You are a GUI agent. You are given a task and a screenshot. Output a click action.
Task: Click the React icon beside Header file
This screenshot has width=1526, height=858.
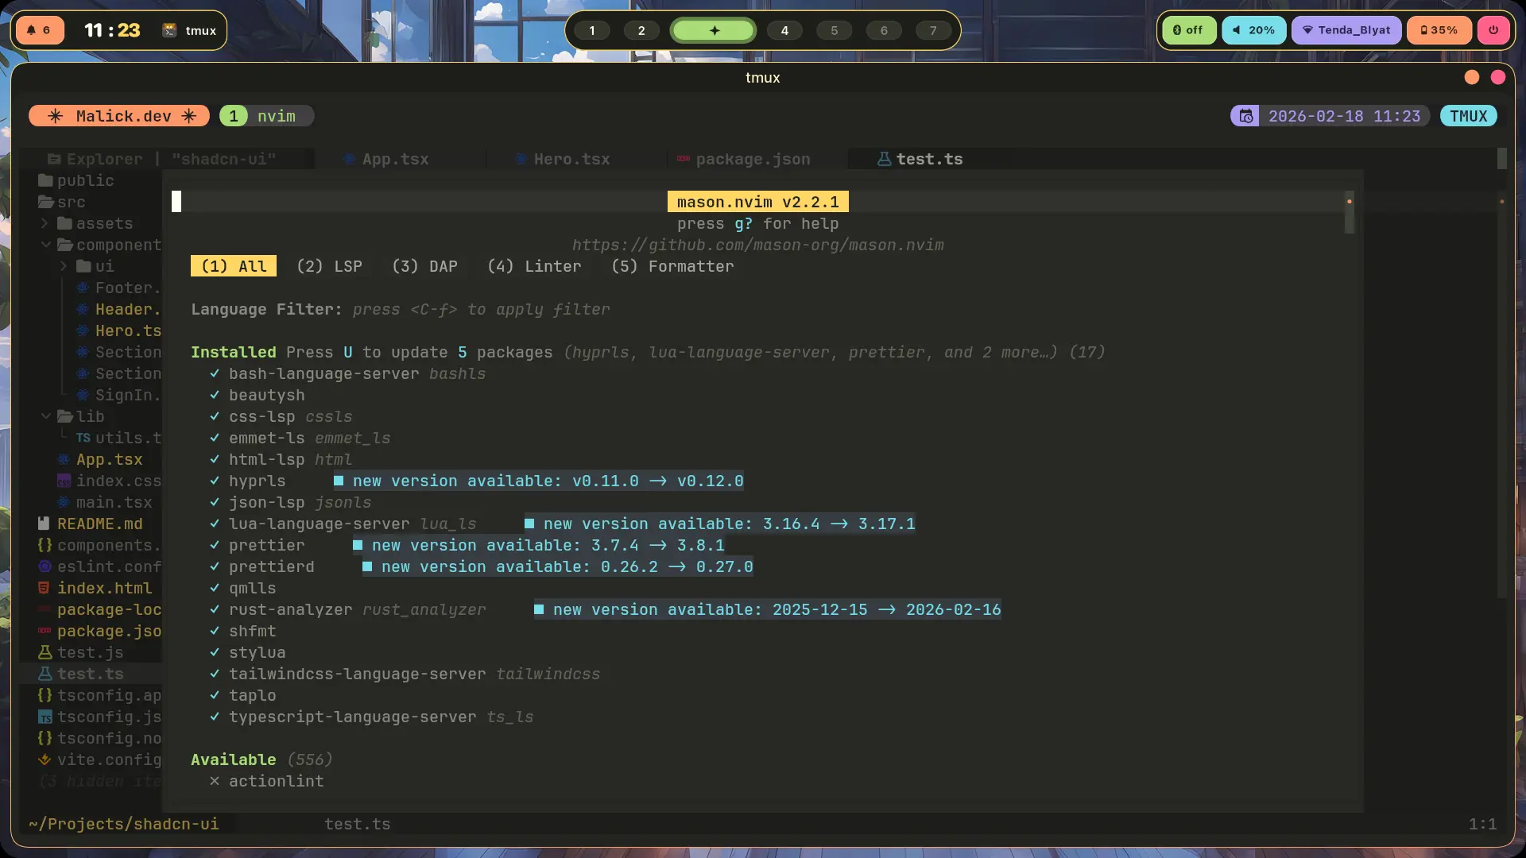coord(83,309)
